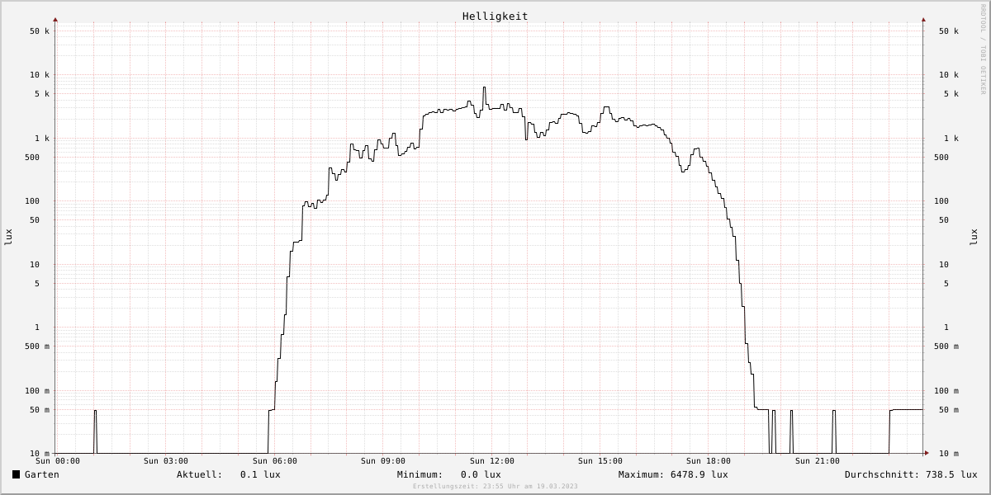Click the "Erstellungszeit: 23:55 Uhr am 19.03.2023" footer
The image size is (991, 495).
(495, 487)
